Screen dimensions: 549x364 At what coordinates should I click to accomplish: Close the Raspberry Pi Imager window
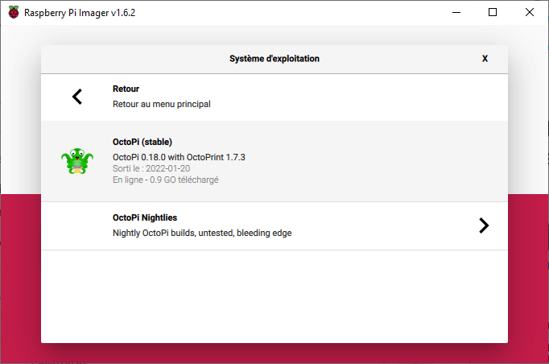[x=530, y=13]
